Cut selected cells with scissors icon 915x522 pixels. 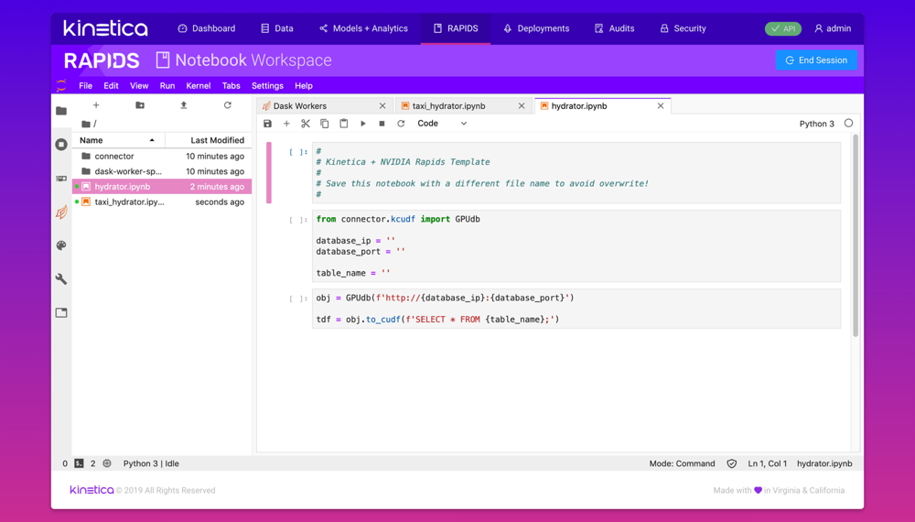tap(306, 124)
